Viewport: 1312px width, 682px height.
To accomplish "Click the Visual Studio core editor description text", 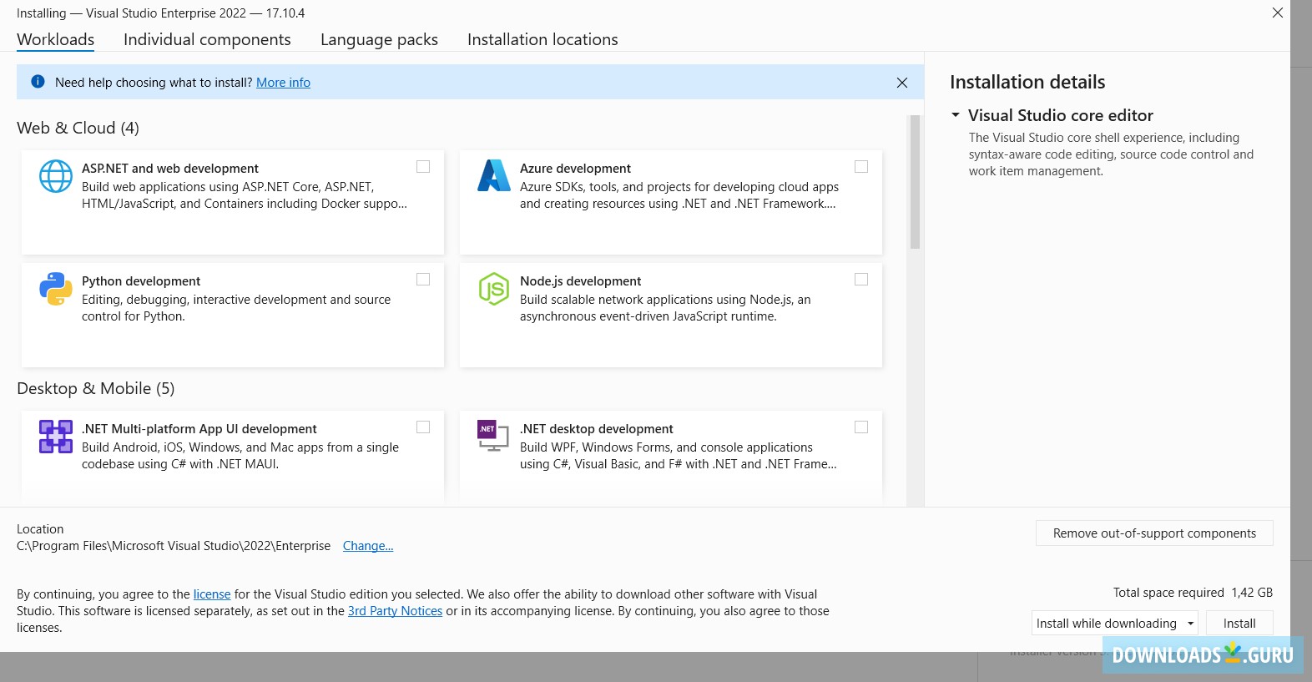I will [1111, 154].
